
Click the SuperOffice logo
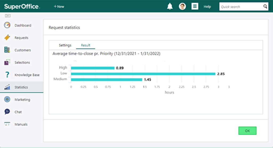click(x=22, y=6)
